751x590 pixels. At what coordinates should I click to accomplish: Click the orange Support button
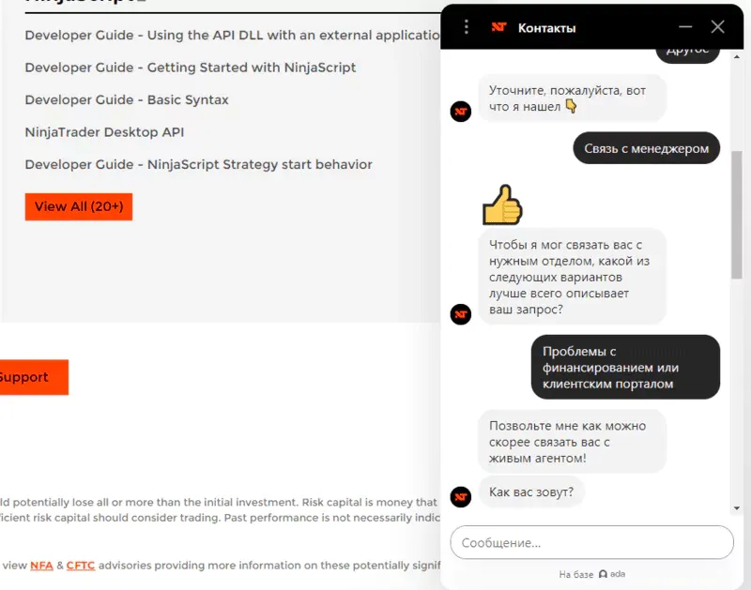point(34,377)
